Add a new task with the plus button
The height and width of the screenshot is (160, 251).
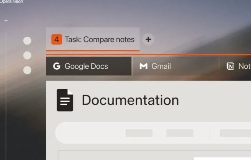[148, 40]
